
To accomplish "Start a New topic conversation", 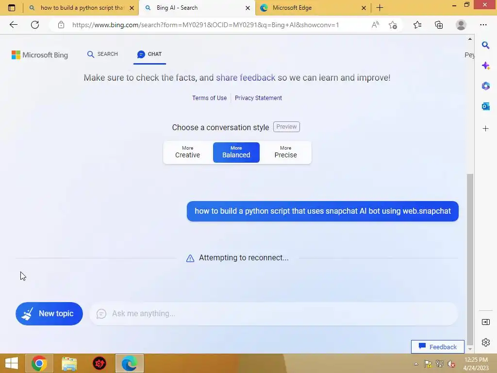I will click(x=49, y=314).
